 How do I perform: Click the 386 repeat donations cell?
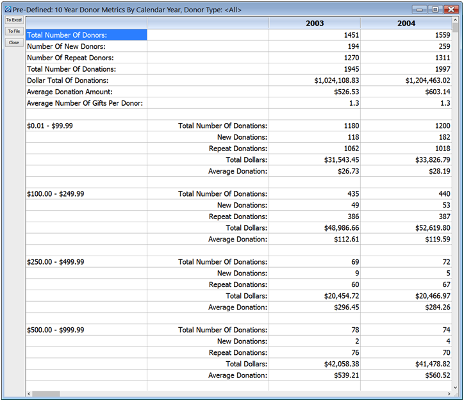coord(315,217)
